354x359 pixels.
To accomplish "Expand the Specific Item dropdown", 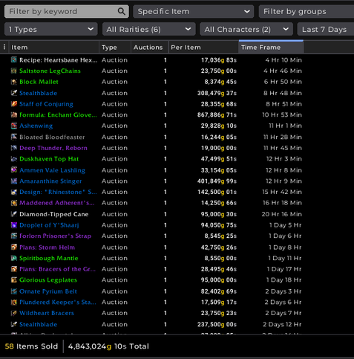I will click(x=194, y=11).
